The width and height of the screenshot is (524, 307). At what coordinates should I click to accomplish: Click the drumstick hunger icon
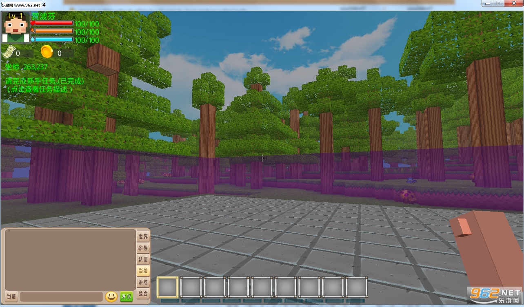33,31
